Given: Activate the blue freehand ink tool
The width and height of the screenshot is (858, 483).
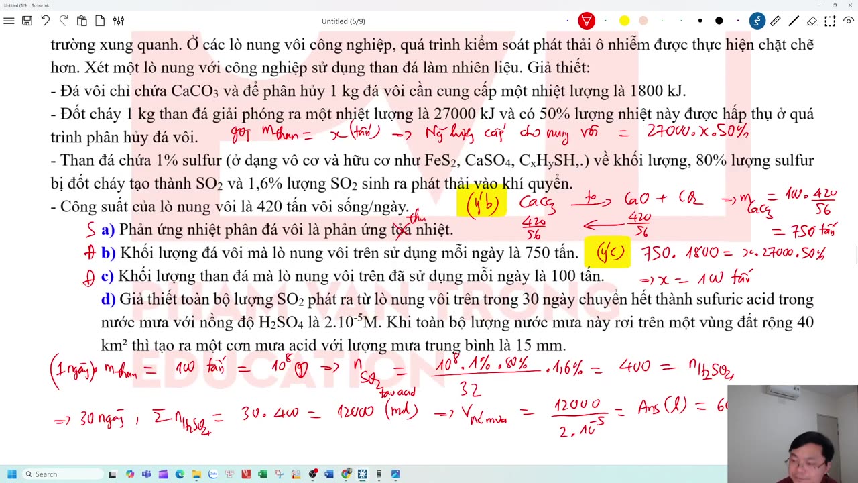Looking at the screenshot, I should click(x=757, y=21).
